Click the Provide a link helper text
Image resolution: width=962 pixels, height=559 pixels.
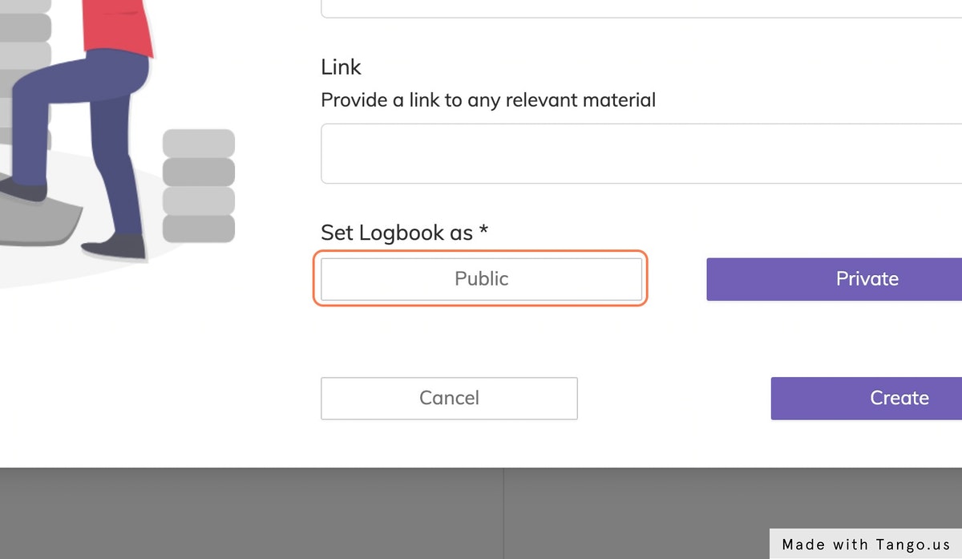(488, 100)
